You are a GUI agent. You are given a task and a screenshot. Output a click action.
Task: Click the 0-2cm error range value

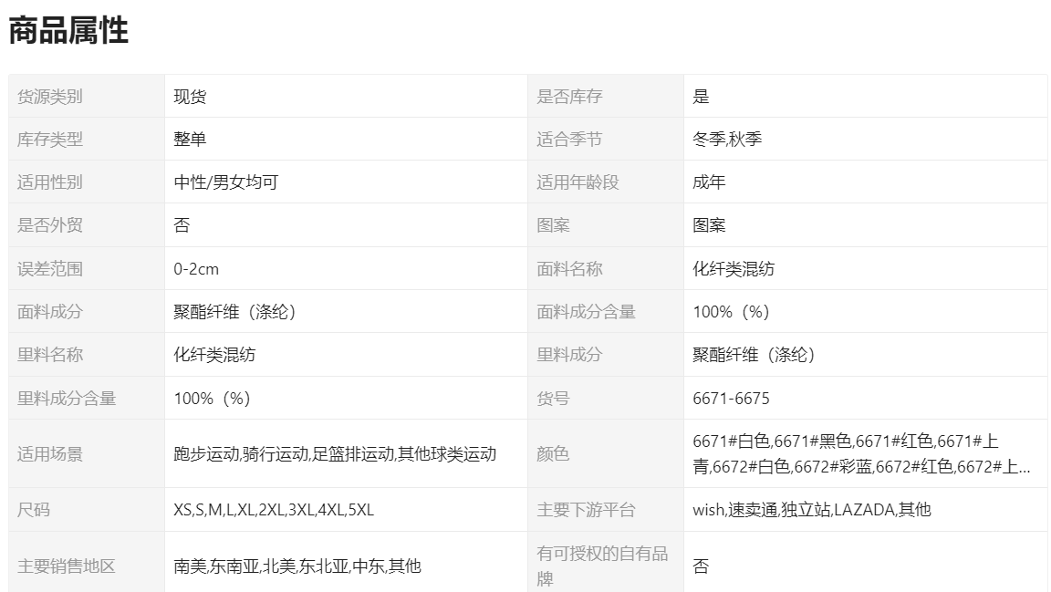coord(196,268)
